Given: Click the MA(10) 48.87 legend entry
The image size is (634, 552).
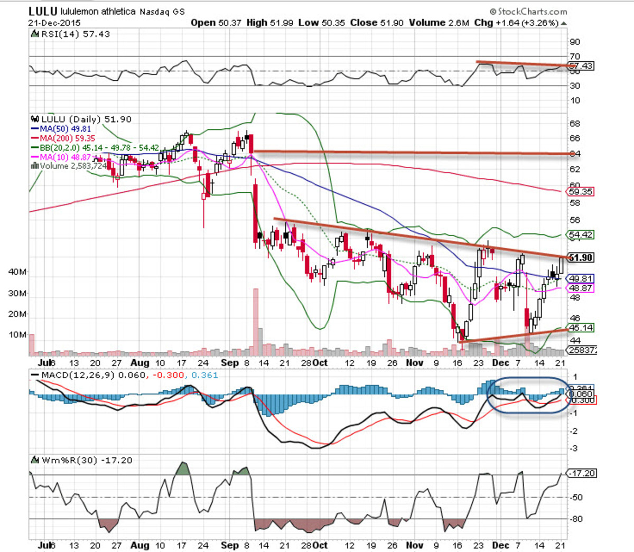Looking at the screenshot, I should [66, 157].
